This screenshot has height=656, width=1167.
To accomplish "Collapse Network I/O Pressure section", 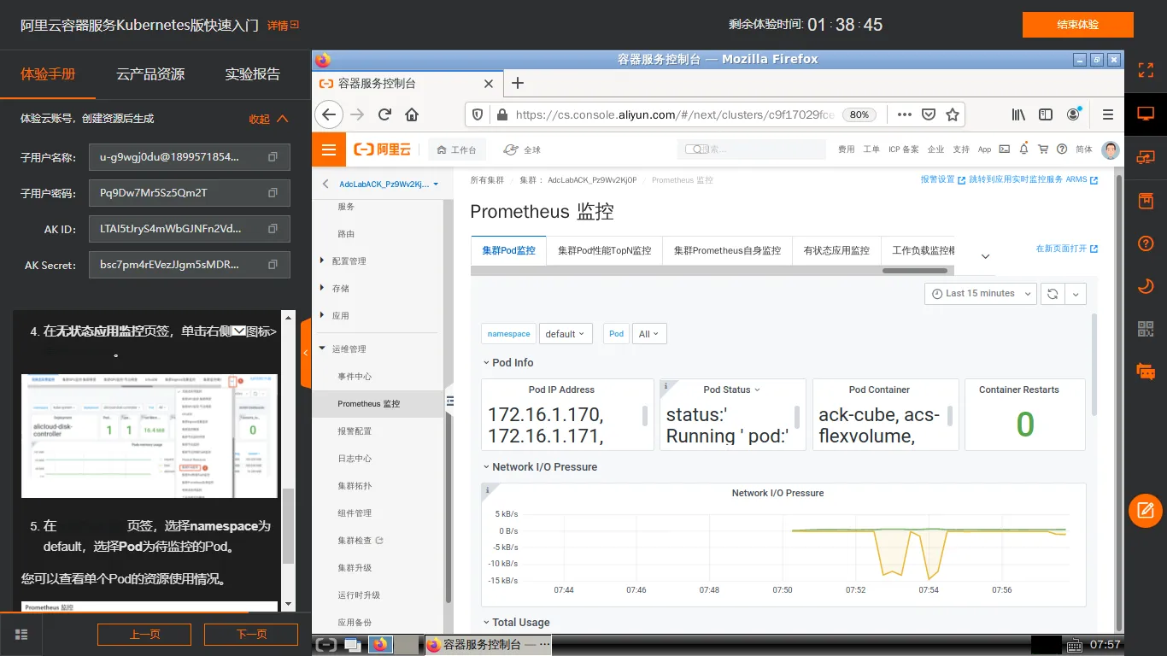I will point(539,466).
